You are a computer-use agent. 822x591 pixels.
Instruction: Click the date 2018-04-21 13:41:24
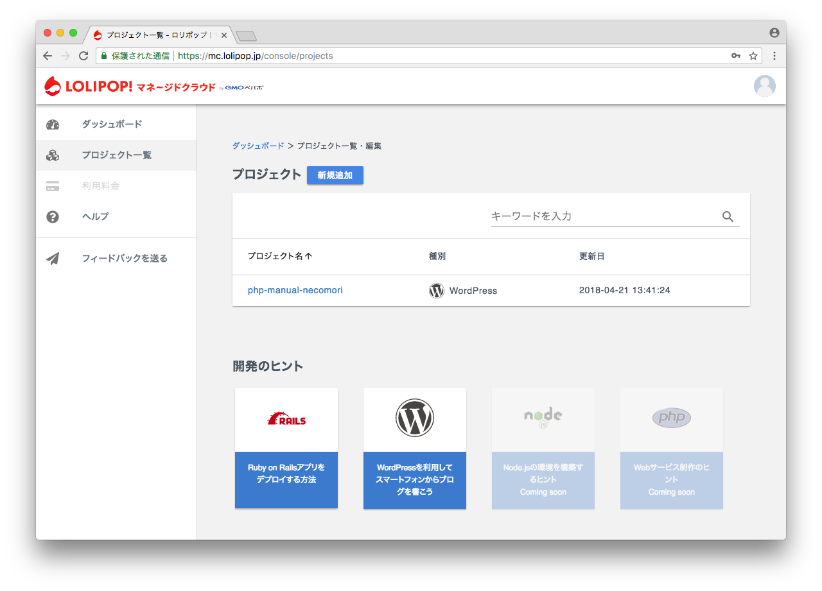click(625, 291)
